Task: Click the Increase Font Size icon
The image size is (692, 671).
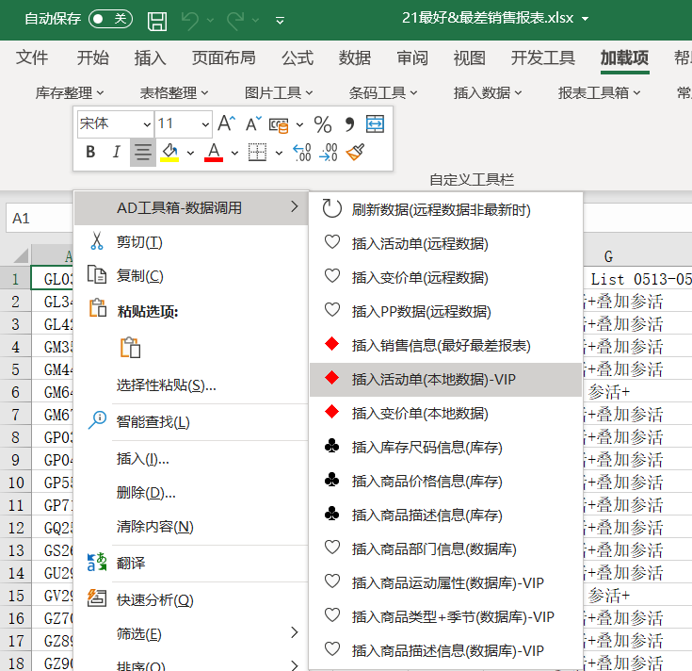Action: [227, 123]
